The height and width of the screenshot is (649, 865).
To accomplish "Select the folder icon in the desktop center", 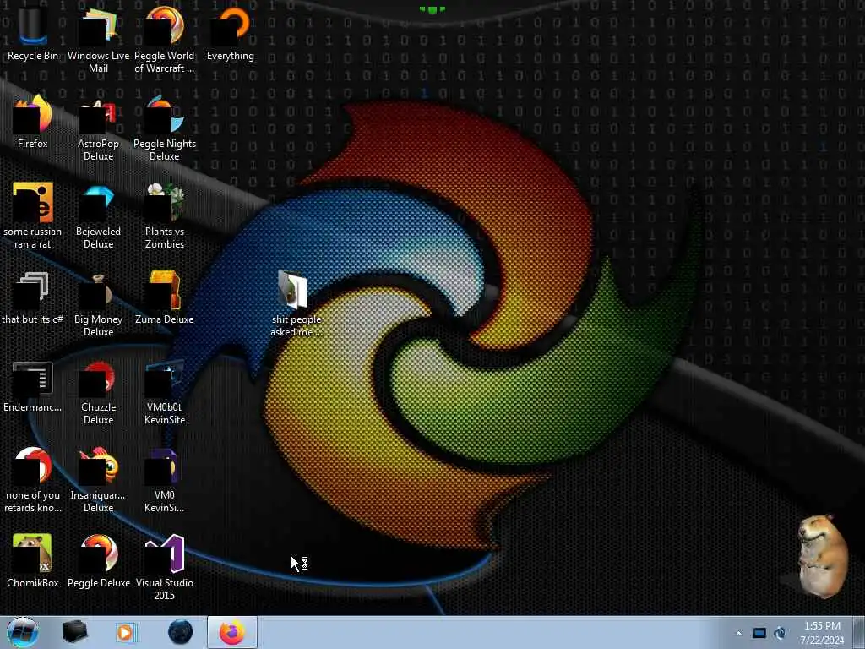I will click(296, 303).
